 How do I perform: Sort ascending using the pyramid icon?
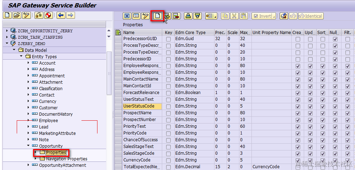pyautogui.click(x=189, y=16)
